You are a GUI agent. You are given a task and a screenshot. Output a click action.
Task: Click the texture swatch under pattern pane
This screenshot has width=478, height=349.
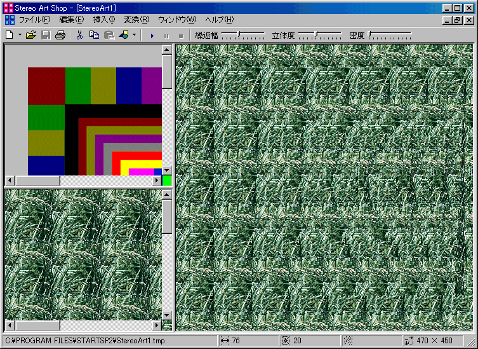(167, 325)
